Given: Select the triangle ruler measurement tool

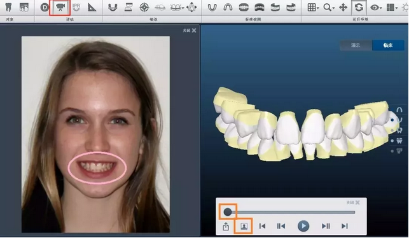Looking at the screenshot, I should (x=92, y=8).
